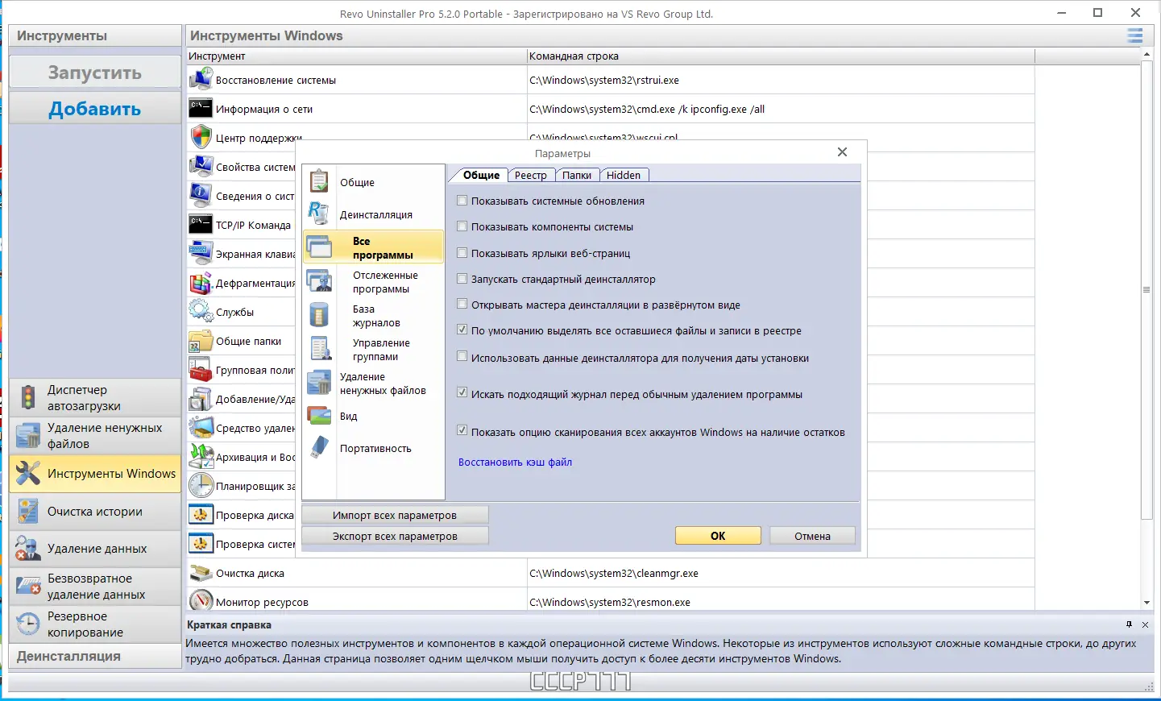
Task: Disable По умолчанию выделять все оставшиеся файлы
Action: click(462, 330)
